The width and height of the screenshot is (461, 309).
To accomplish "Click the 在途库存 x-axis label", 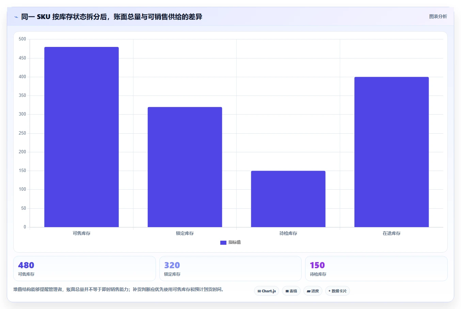I will (392, 233).
